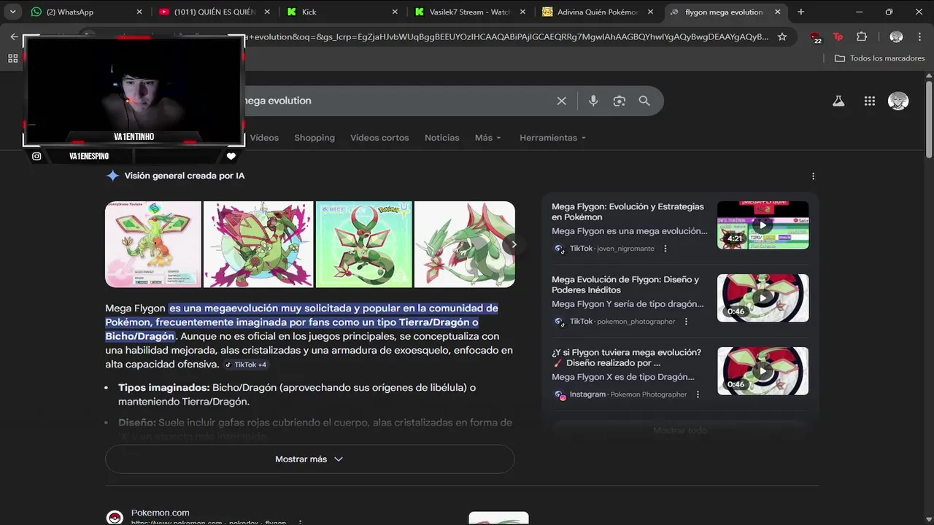Screen dimensions: 934x525
Task: Expand video list with Mostrar todo
Action: coord(680,430)
